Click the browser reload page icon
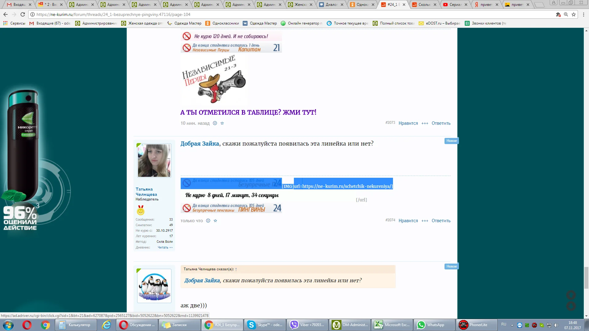Image resolution: width=589 pixels, height=331 pixels. (23, 14)
